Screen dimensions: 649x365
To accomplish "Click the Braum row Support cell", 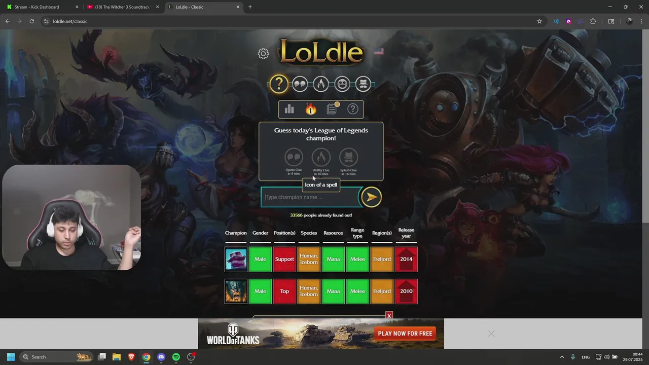I will pos(284,259).
